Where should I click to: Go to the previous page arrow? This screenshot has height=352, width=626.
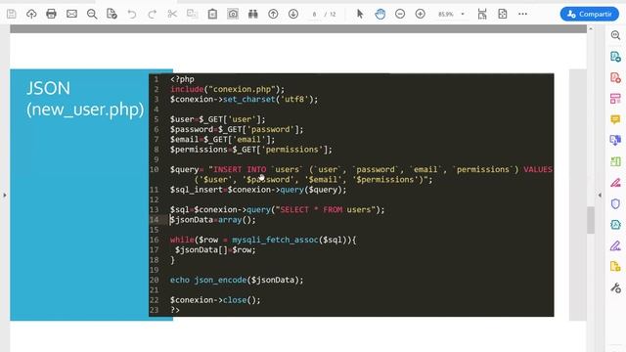273,14
